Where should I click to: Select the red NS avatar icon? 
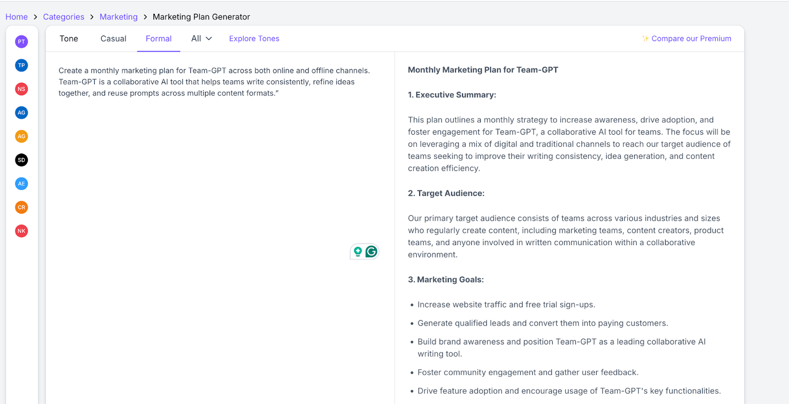(x=21, y=89)
